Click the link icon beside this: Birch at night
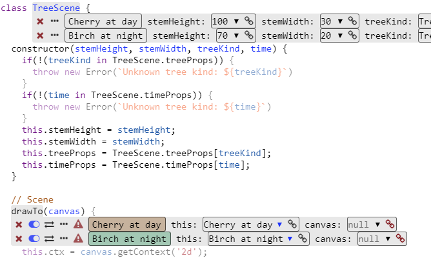Screen dimensions: 431x269 pos(301,239)
